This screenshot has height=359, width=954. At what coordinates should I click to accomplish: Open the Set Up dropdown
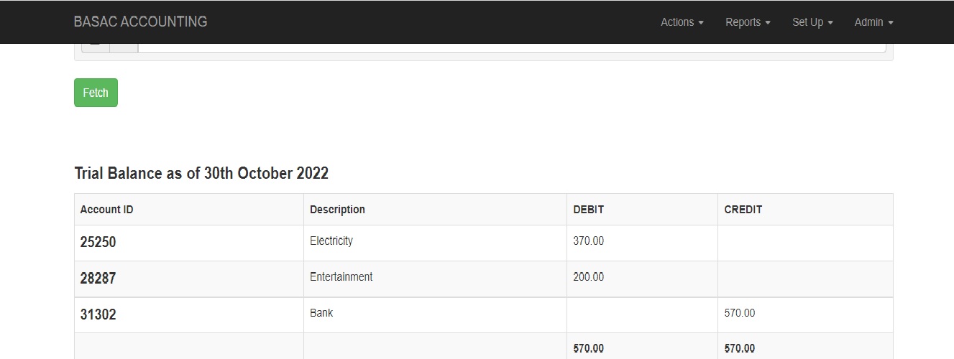[812, 22]
